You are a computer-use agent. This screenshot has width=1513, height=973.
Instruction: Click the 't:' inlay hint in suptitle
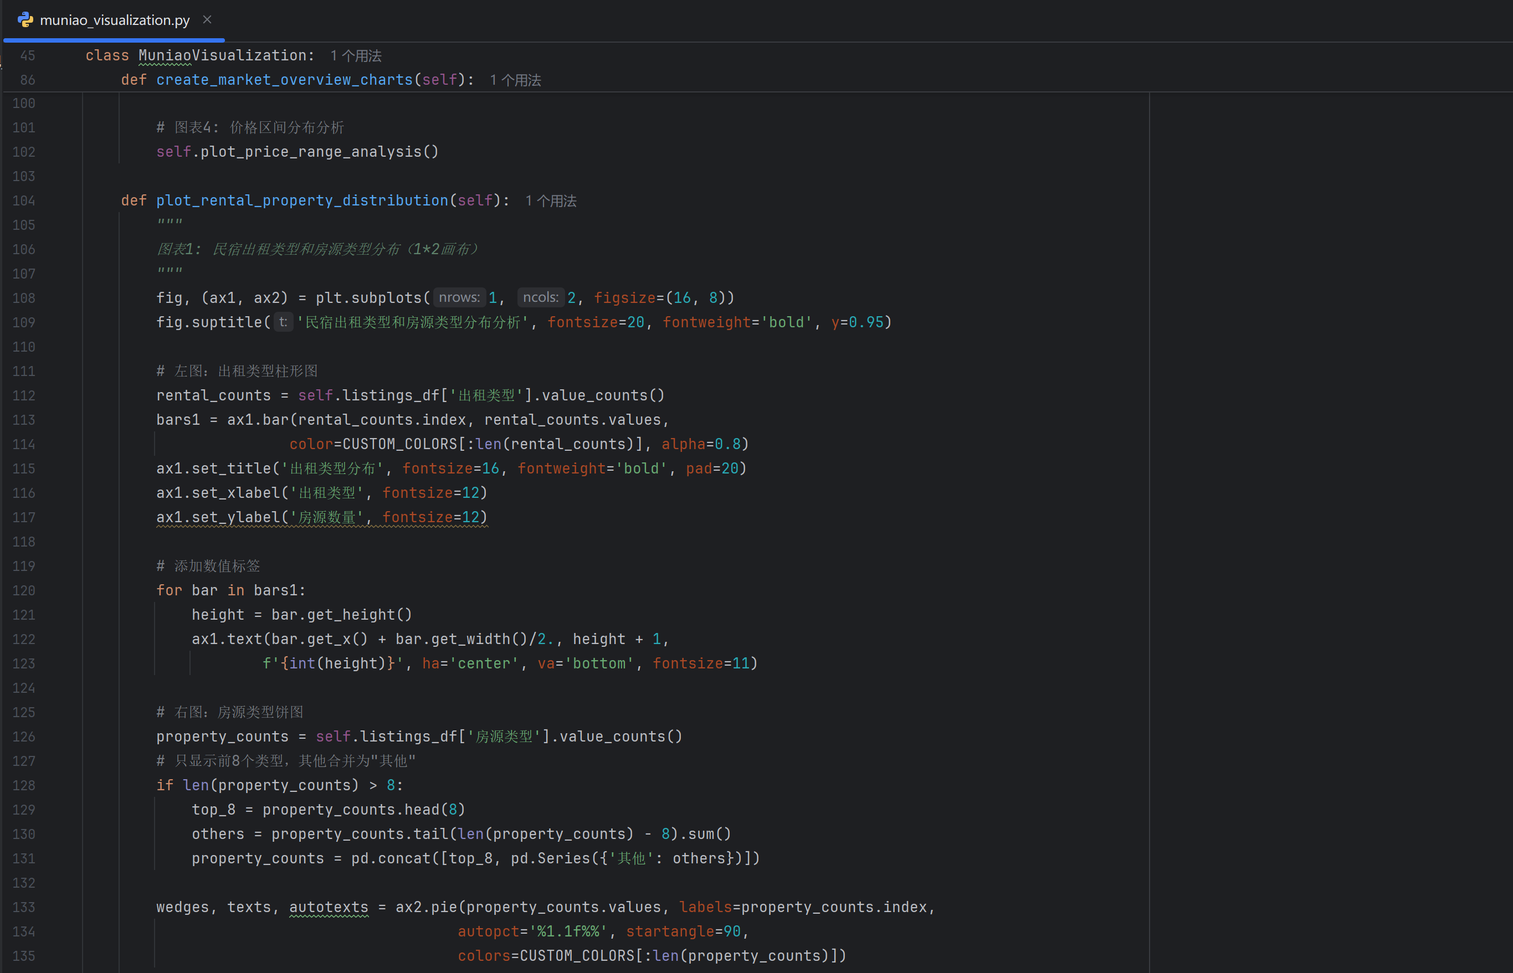[x=283, y=322]
